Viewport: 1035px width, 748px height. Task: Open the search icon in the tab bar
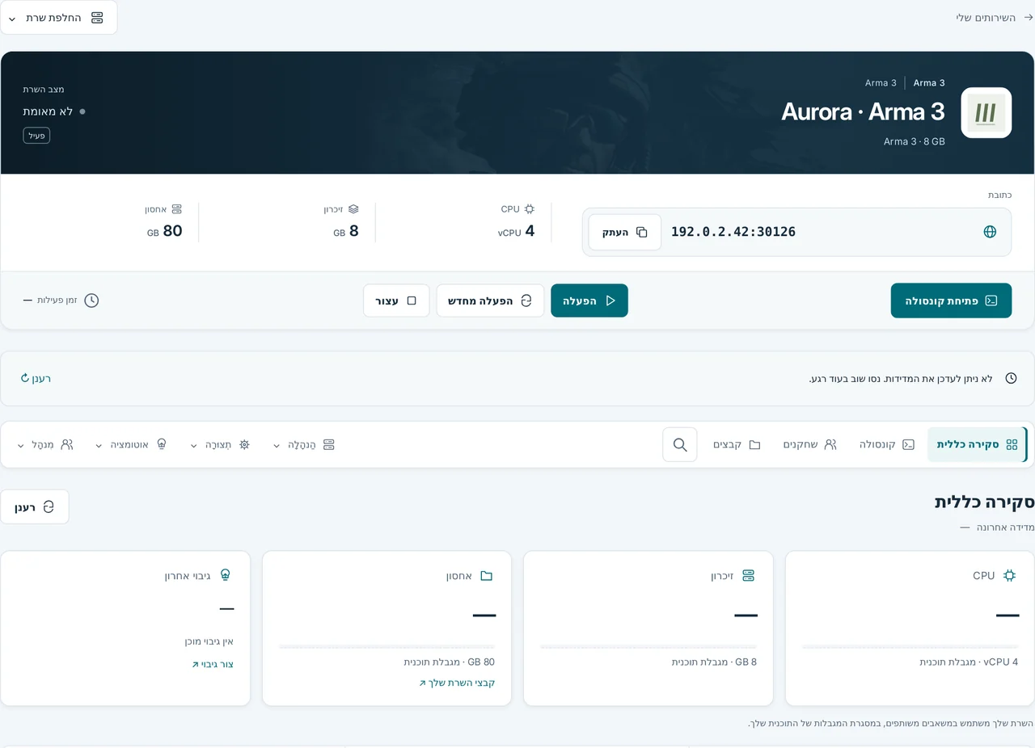tap(680, 444)
